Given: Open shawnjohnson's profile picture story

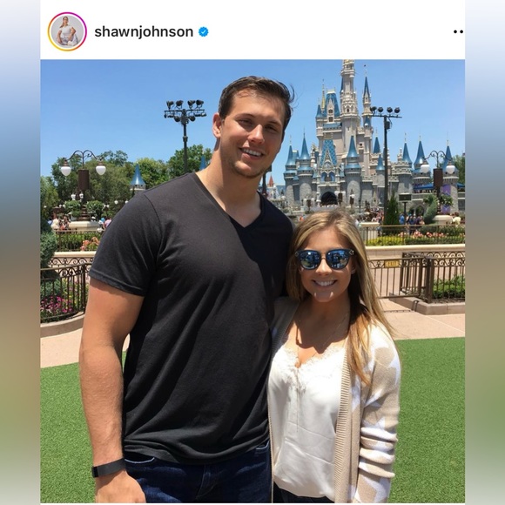Looking at the screenshot, I should pos(67,32).
